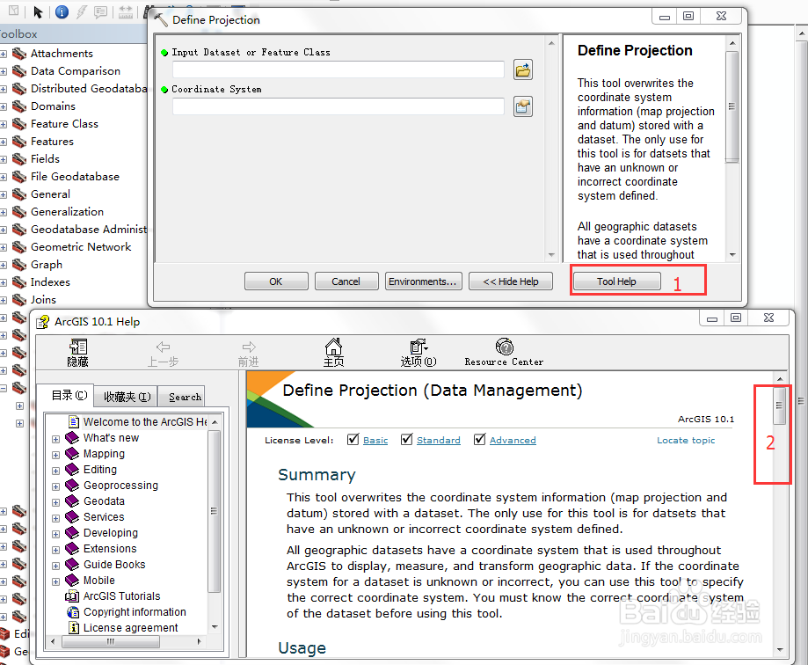
Task: Browse for Input Dataset folder icon
Action: coord(522,69)
